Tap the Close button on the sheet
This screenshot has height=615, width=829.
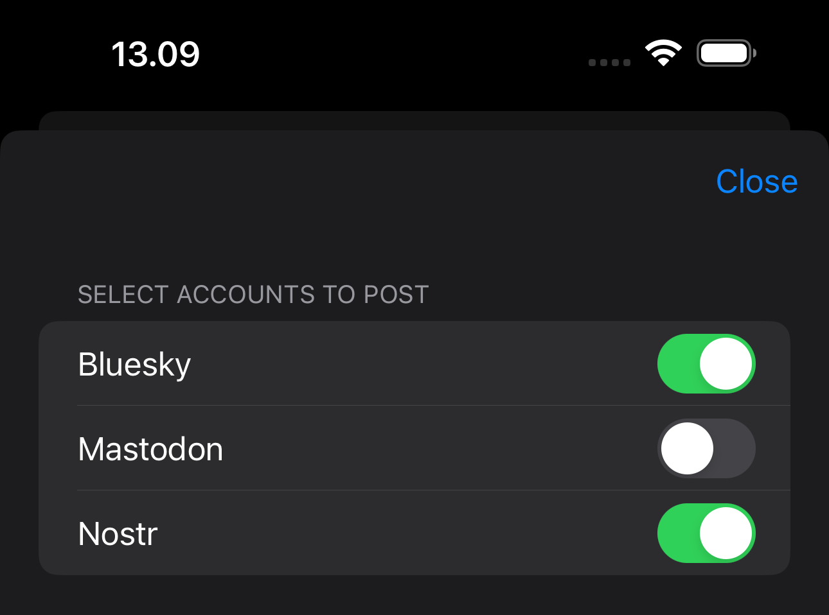[756, 182]
